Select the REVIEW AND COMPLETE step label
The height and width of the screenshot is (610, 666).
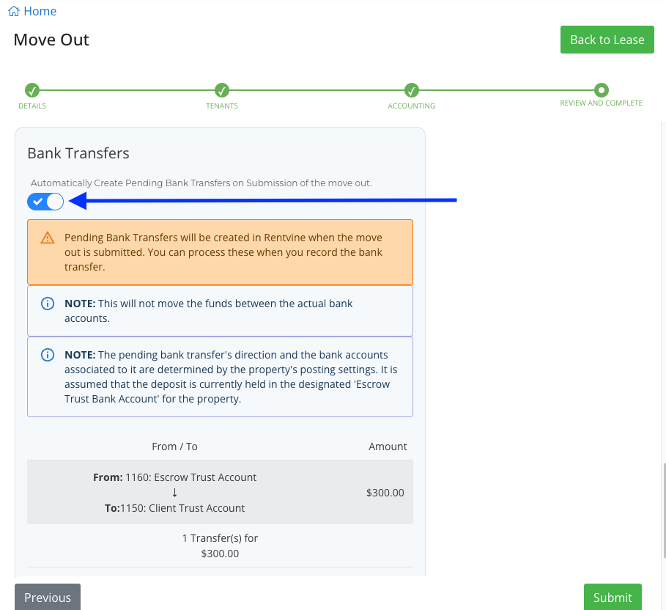(601, 103)
